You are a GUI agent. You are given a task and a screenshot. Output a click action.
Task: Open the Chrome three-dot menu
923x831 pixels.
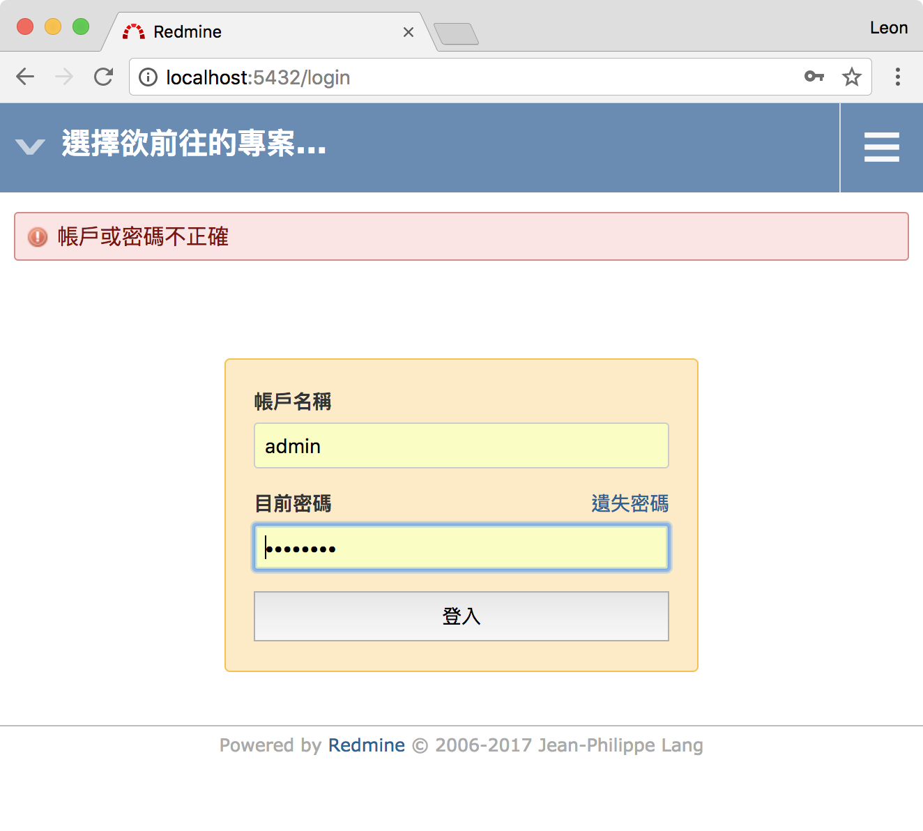(898, 77)
